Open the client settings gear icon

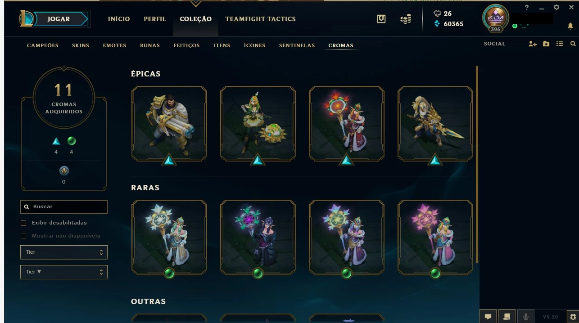556,8
